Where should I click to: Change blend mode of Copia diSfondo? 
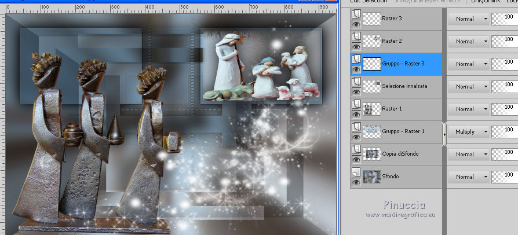468,154
